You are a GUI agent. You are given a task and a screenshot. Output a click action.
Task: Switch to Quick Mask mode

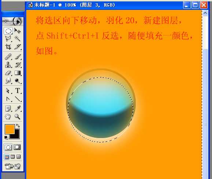17,147
